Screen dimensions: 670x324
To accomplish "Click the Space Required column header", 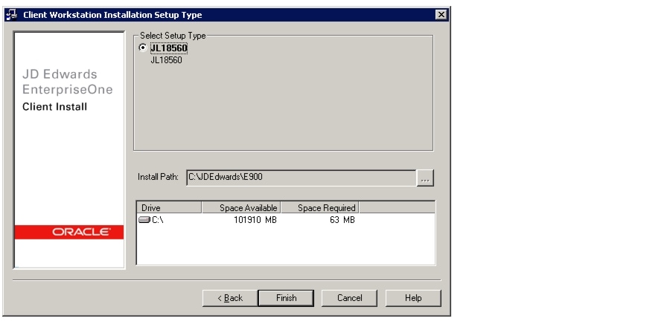I will [x=319, y=207].
